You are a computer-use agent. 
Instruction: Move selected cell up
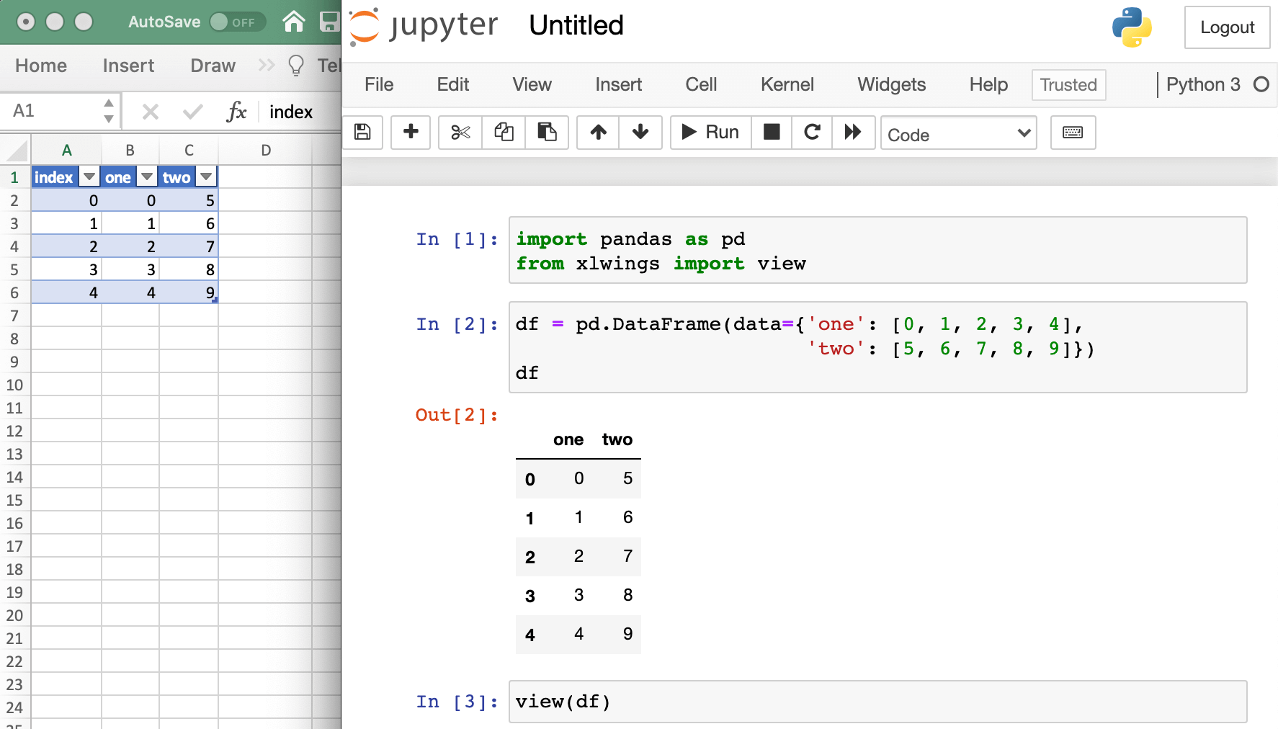598,133
